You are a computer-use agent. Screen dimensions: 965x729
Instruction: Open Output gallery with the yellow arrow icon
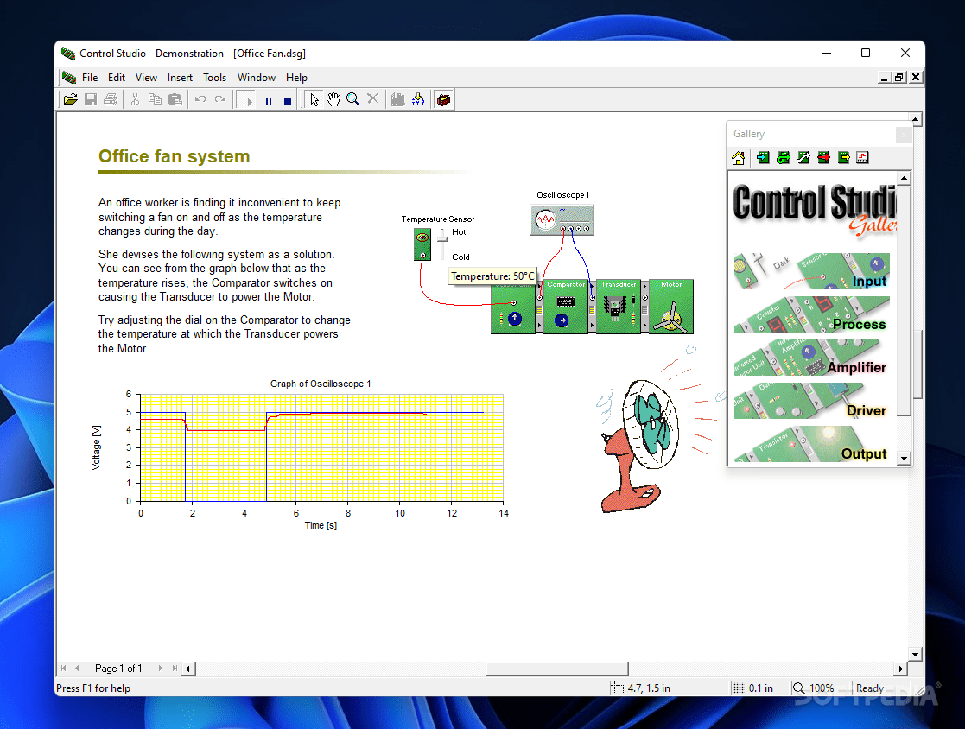(844, 158)
